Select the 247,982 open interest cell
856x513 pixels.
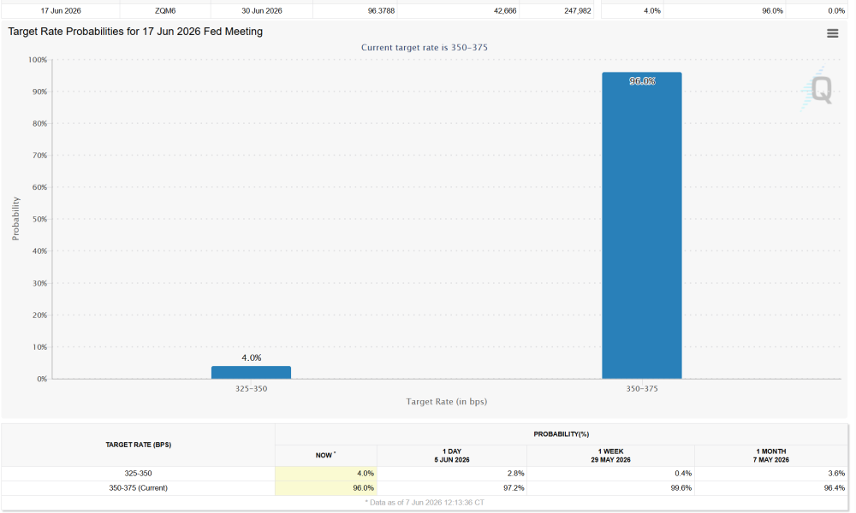556,10
